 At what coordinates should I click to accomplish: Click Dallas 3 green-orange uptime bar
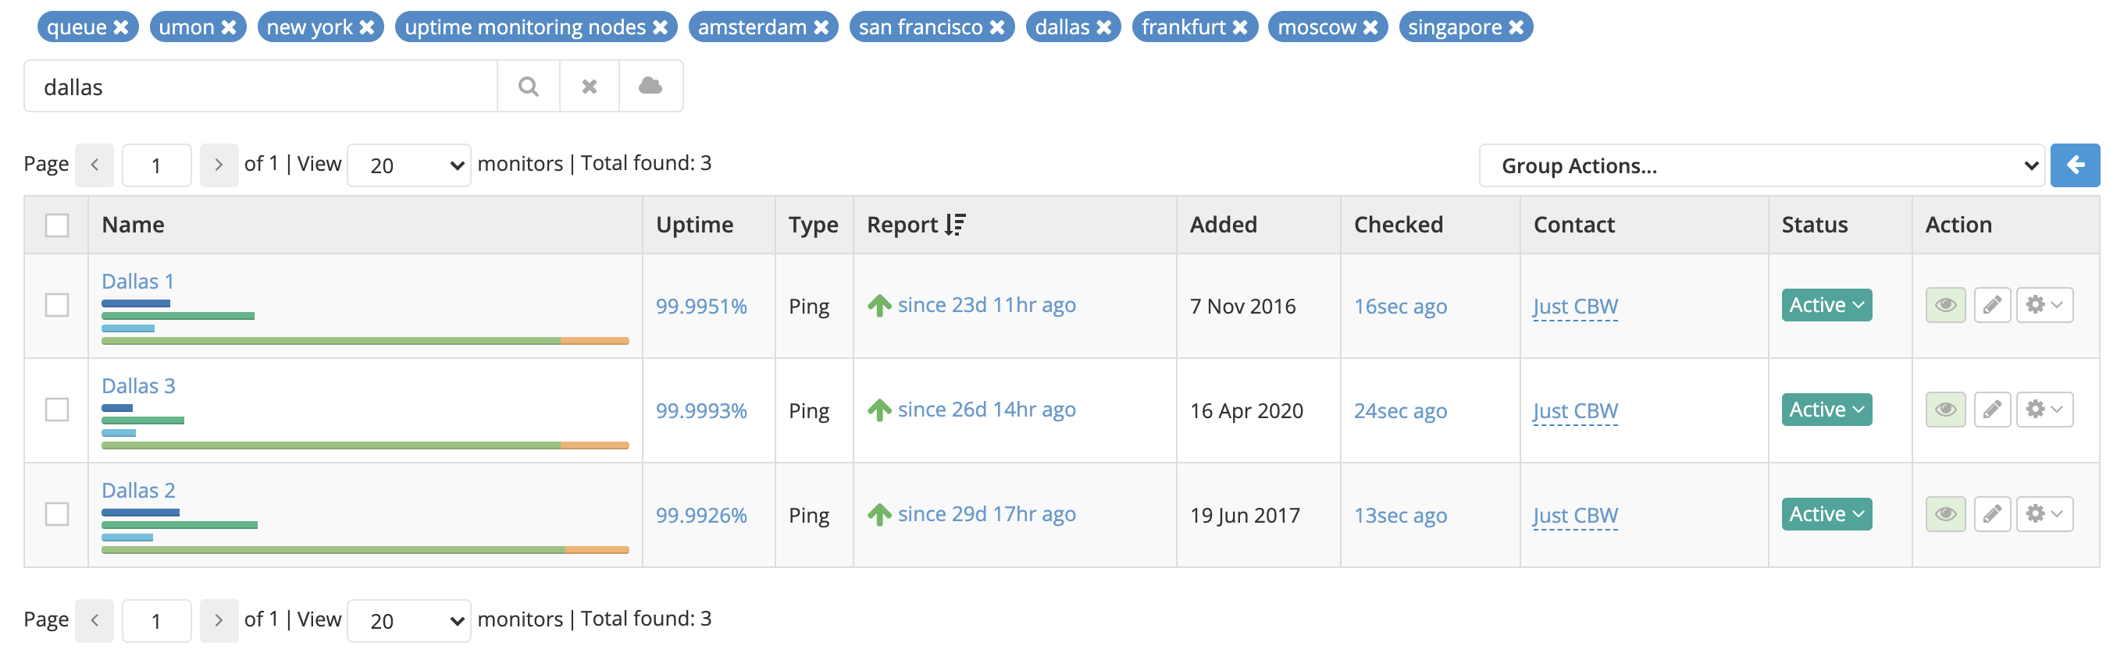pos(365,445)
